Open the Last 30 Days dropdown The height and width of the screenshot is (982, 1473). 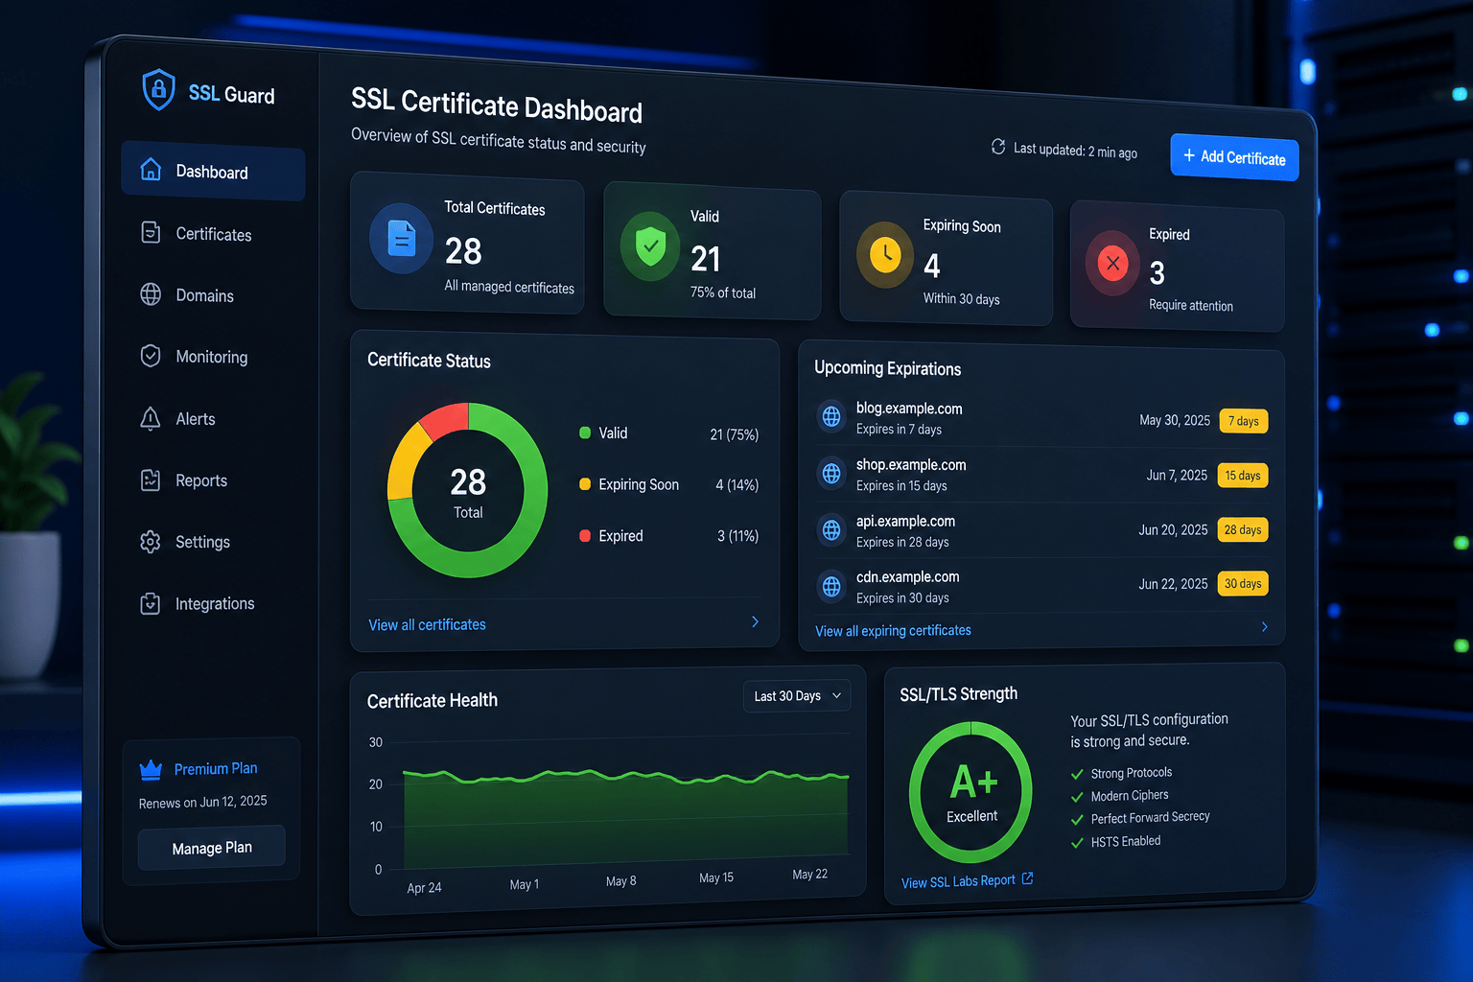click(797, 696)
